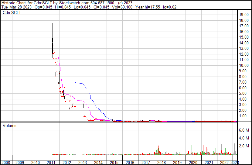Click the 2008 year label
Screen dimensions: 252x165
5,162
